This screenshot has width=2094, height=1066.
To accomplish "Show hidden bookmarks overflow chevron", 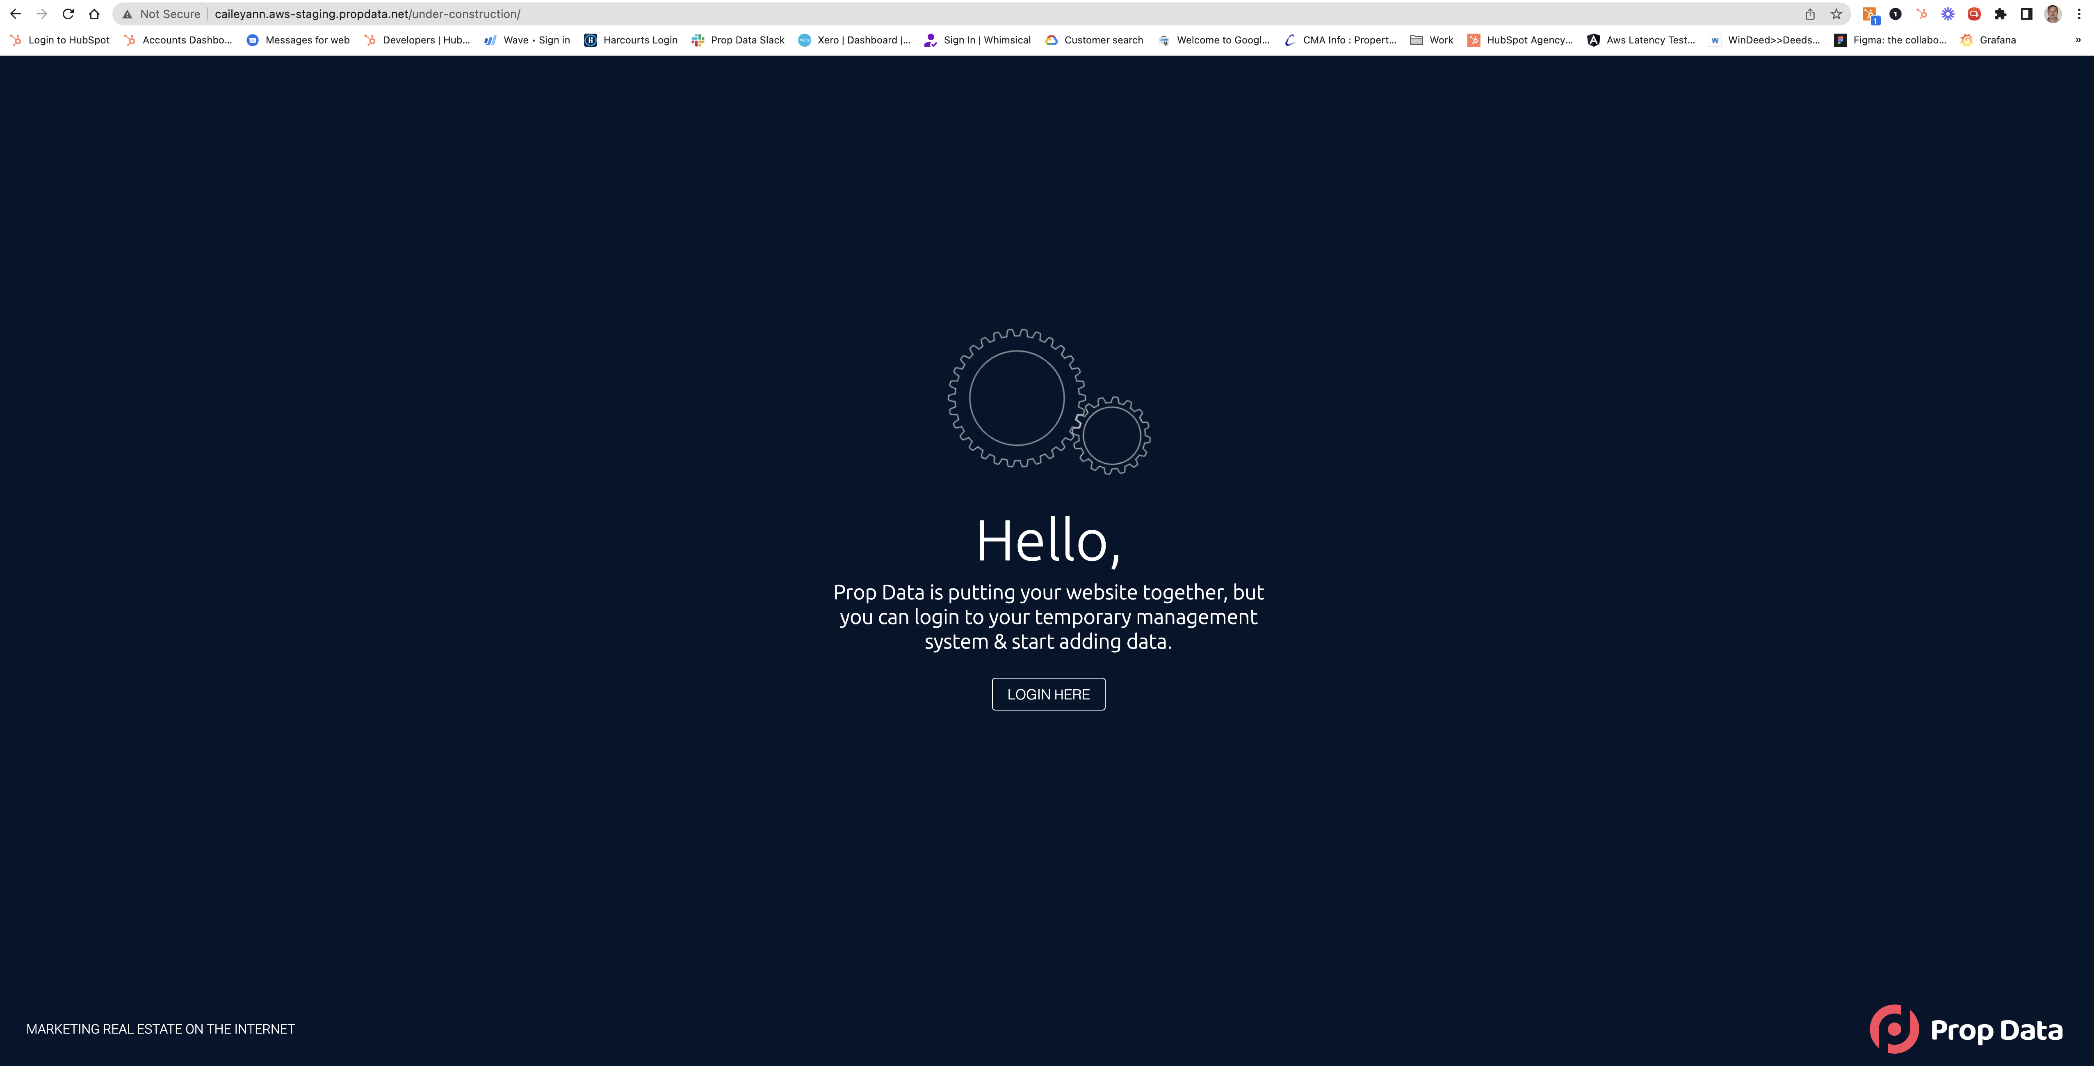I will [x=2078, y=40].
